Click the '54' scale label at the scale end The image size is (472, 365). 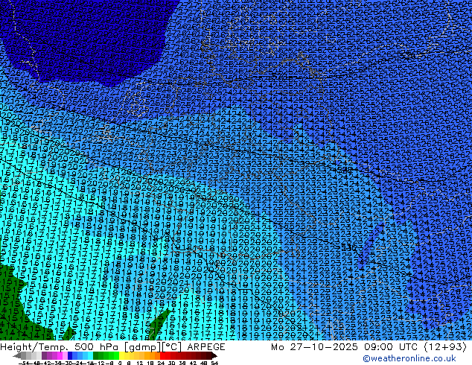coord(214,363)
